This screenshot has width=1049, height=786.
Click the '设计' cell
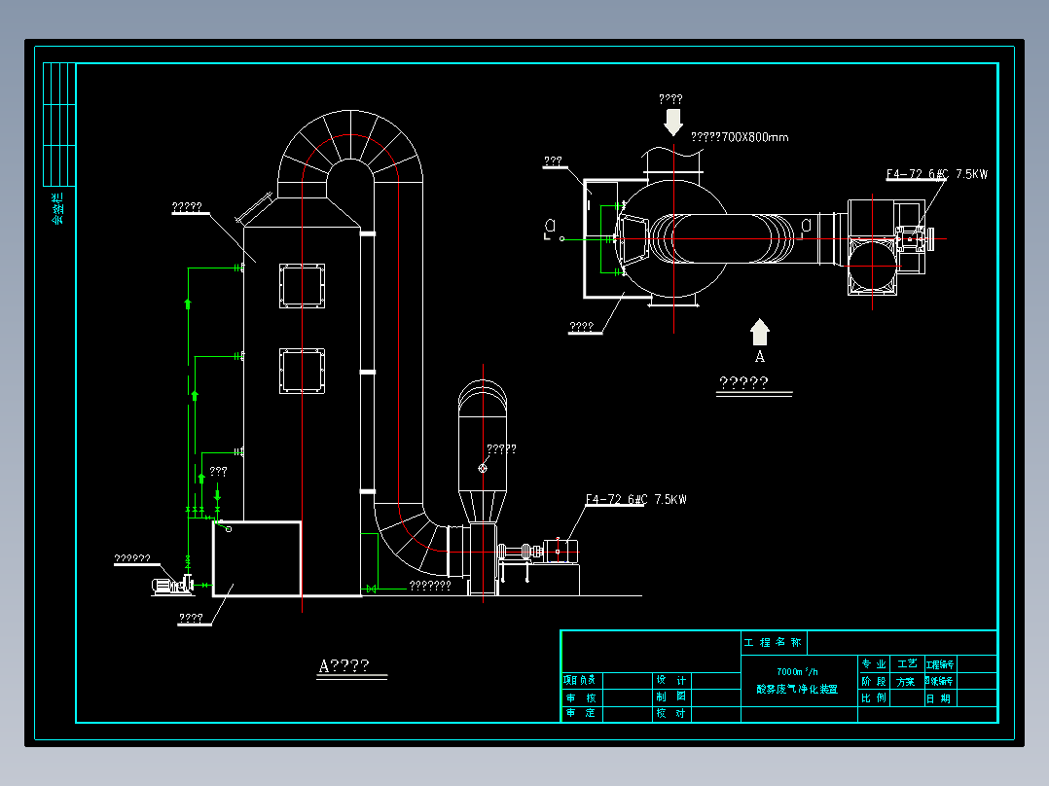[x=671, y=680]
